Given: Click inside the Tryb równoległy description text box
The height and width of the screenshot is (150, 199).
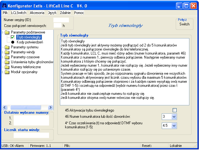Looking at the screenshot, I should 124,72.
